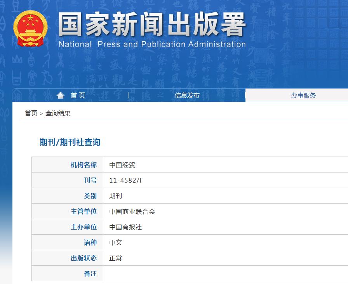Click 中国商报社 in the 主办单位 row
Viewport: 348px width, 284px height.
pyautogui.click(x=125, y=227)
